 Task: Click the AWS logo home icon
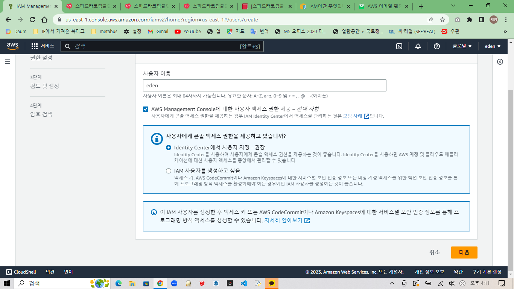[12, 46]
